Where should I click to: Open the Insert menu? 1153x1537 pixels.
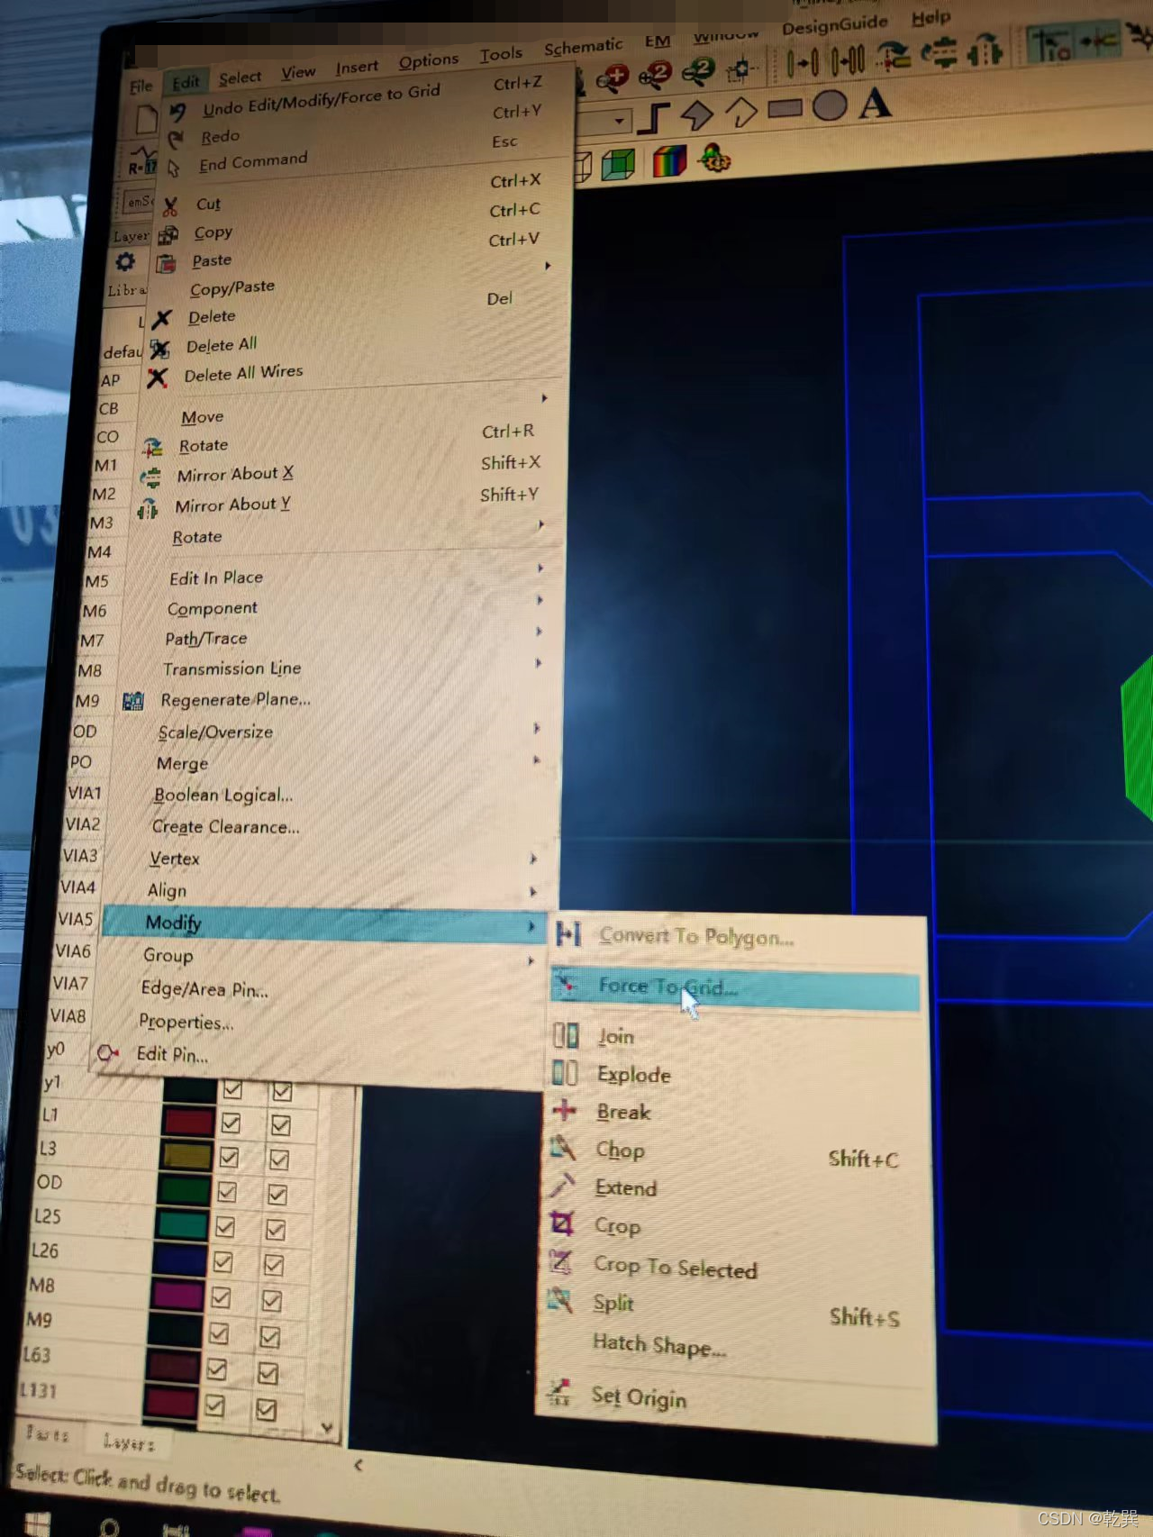[x=358, y=68]
